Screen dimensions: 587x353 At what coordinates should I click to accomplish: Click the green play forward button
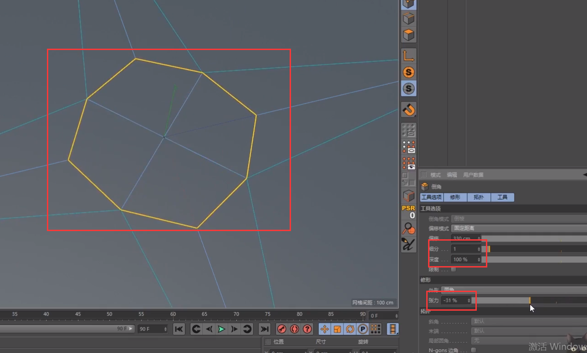tap(221, 329)
